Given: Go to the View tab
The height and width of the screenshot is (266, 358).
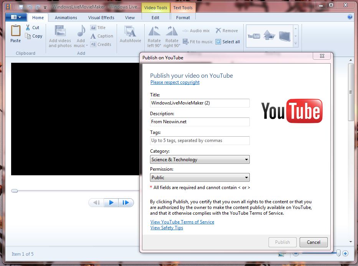Looking at the screenshot, I should coord(130,18).
